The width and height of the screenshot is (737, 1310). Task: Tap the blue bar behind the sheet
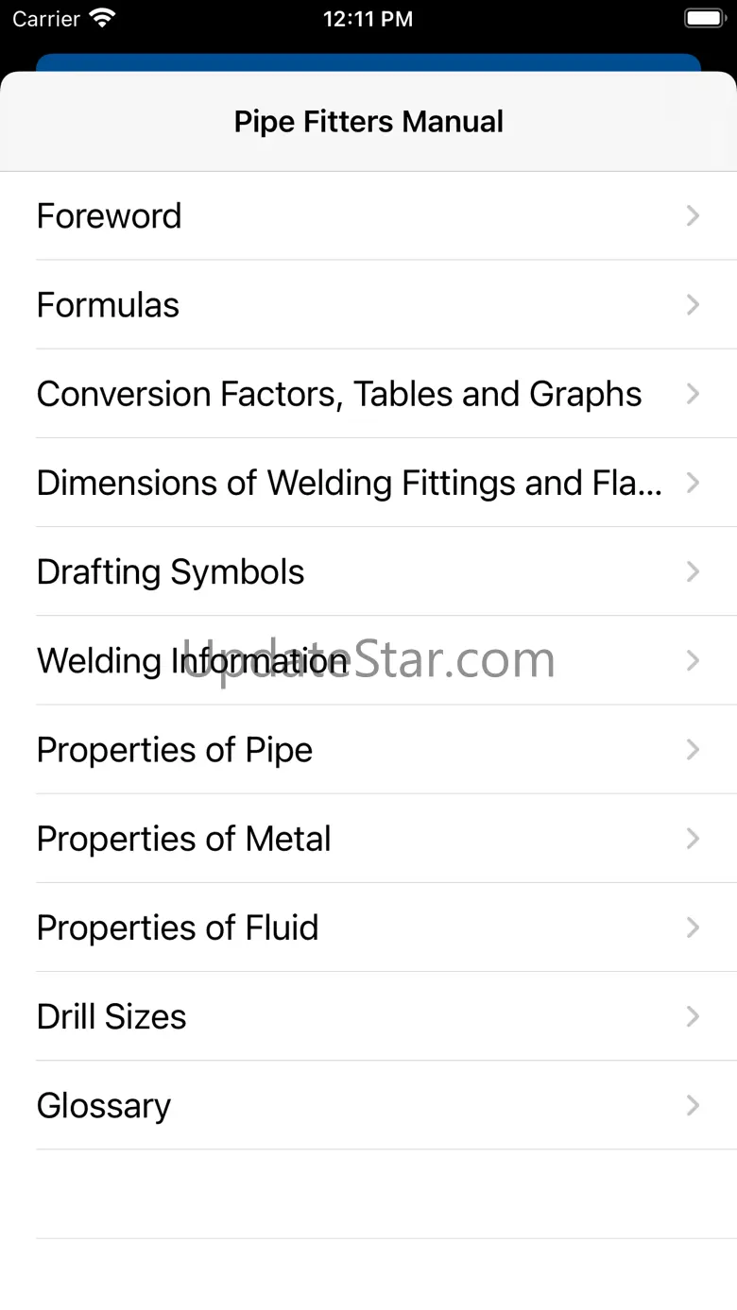click(x=368, y=61)
